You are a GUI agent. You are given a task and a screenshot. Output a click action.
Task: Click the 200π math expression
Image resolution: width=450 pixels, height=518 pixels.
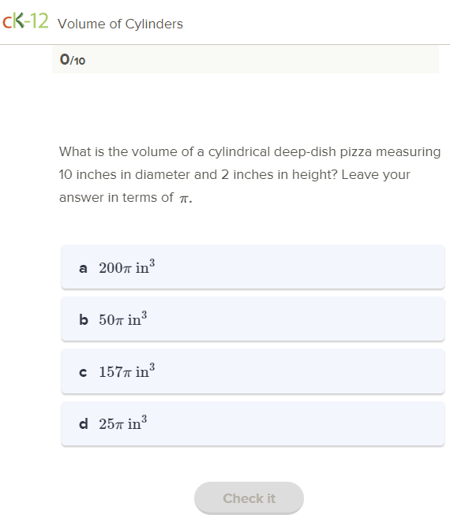pos(115,268)
